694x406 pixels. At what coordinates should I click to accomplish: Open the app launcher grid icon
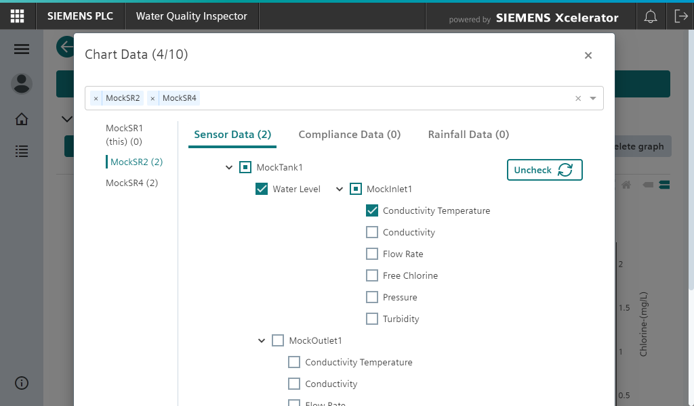(17, 16)
